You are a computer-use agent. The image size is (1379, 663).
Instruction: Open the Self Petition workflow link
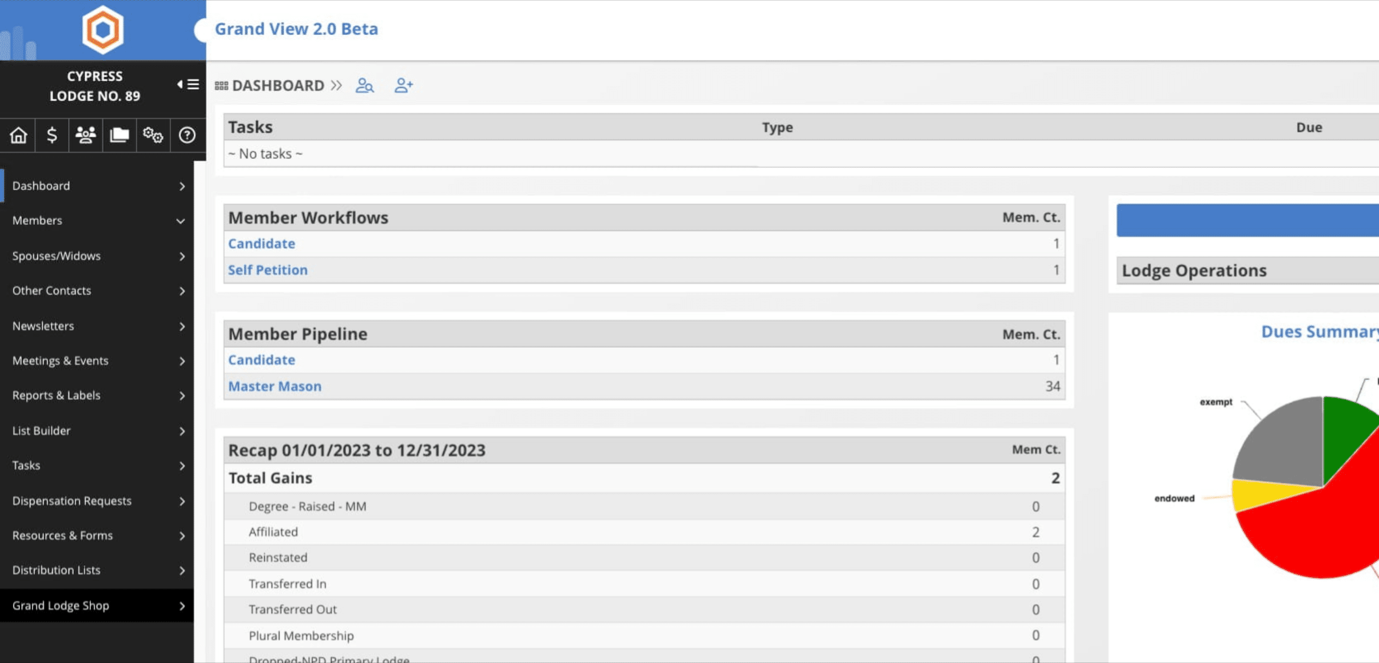[268, 270]
